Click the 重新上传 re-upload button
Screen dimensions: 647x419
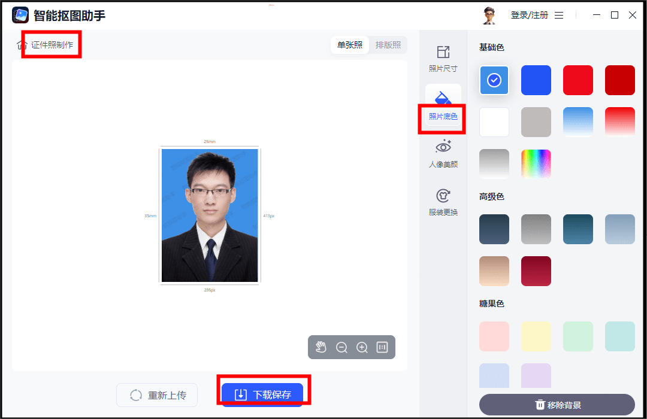[x=157, y=395]
